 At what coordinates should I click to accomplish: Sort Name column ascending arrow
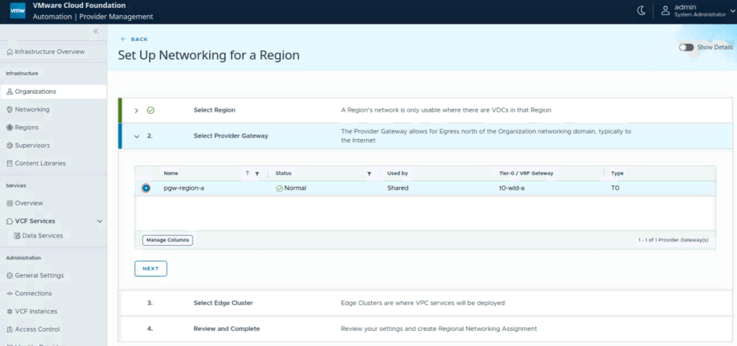(x=247, y=173)
